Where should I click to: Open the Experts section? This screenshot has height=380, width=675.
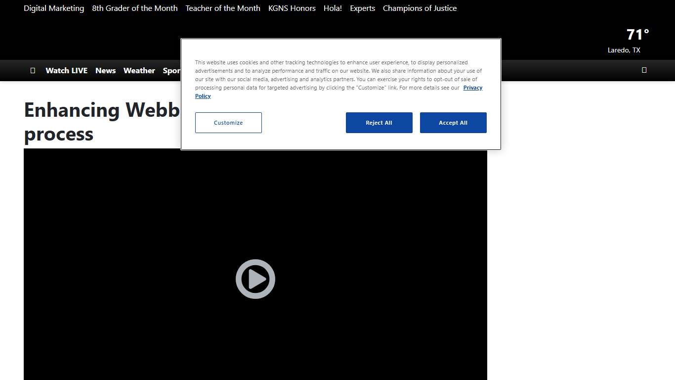pyautogui.click(x=362, y=8)
